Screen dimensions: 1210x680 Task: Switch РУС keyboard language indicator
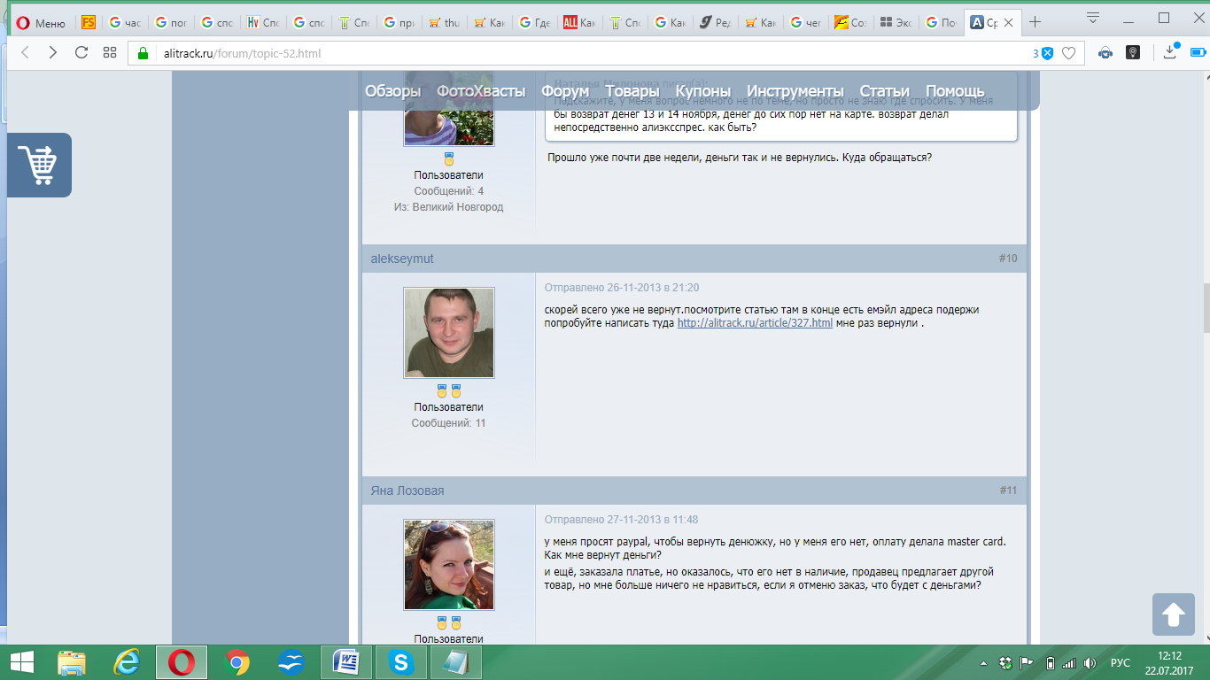[1121, 663]
